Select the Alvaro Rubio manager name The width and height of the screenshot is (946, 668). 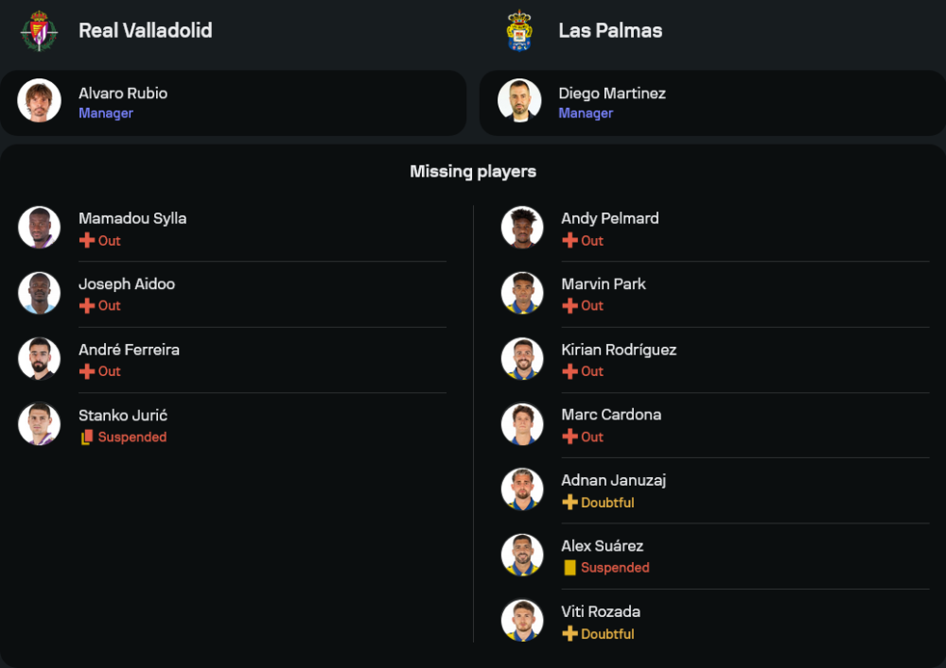tap(123, 94)
